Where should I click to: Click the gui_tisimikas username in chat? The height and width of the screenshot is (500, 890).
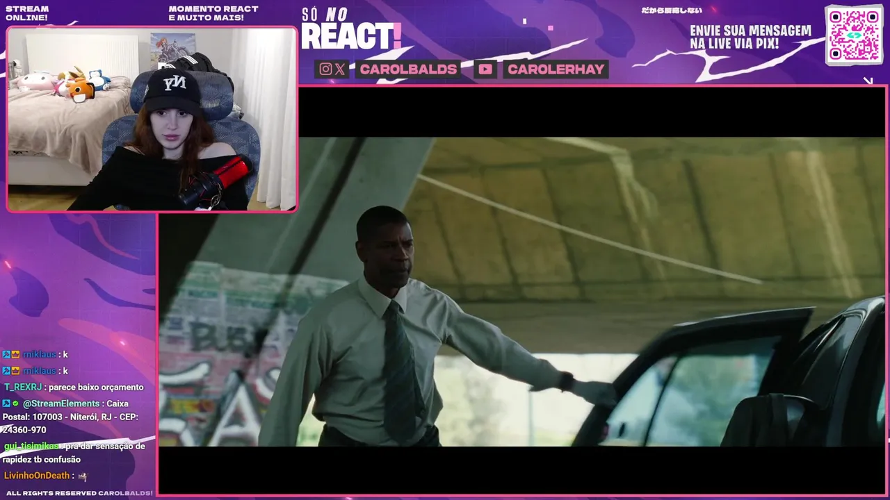pos(31,447)
